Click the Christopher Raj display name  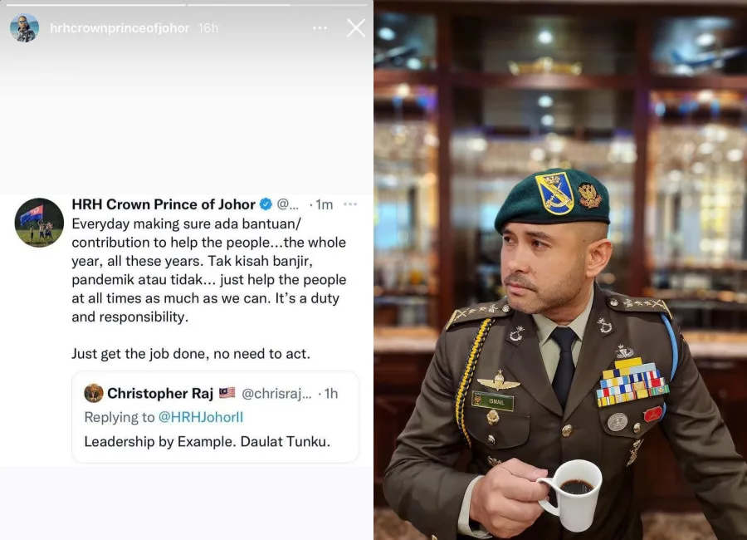(x=160, y=393)
